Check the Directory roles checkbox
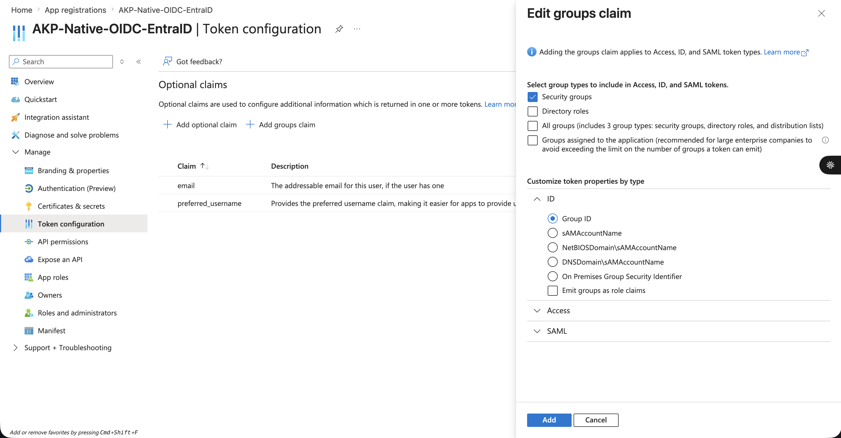The height and width of the screenshot is (438, 841). coord(532,111)
